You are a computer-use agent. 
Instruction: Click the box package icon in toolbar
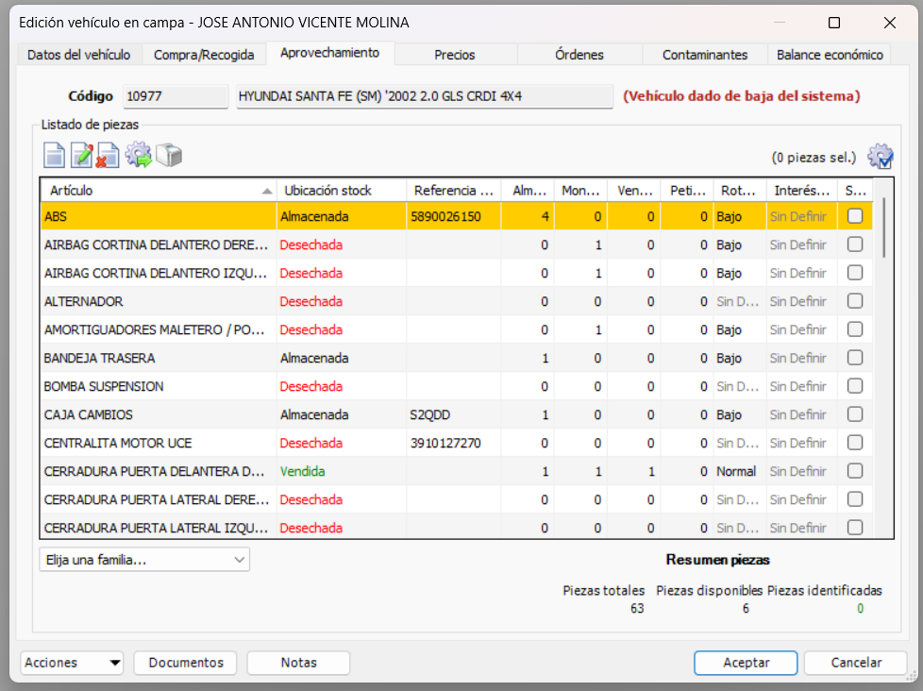point(169,156)
